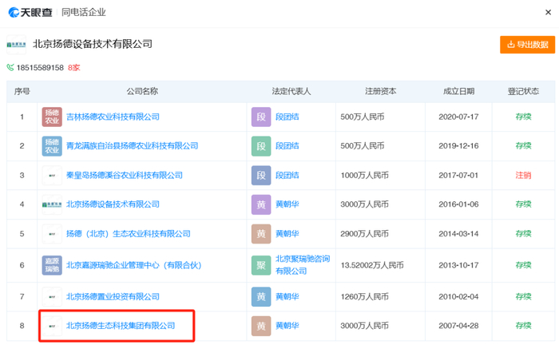This screenshot has height=345, width=559.
Task: Click the tan 黄 avatar in row 5
Action: click(x=261, y=234)
